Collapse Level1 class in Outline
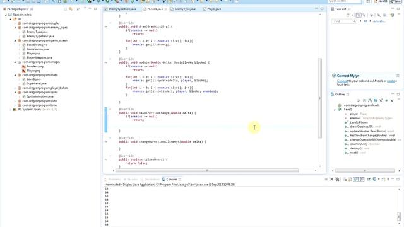The width and height of the screenshot is (404, 227). (335, 110)
